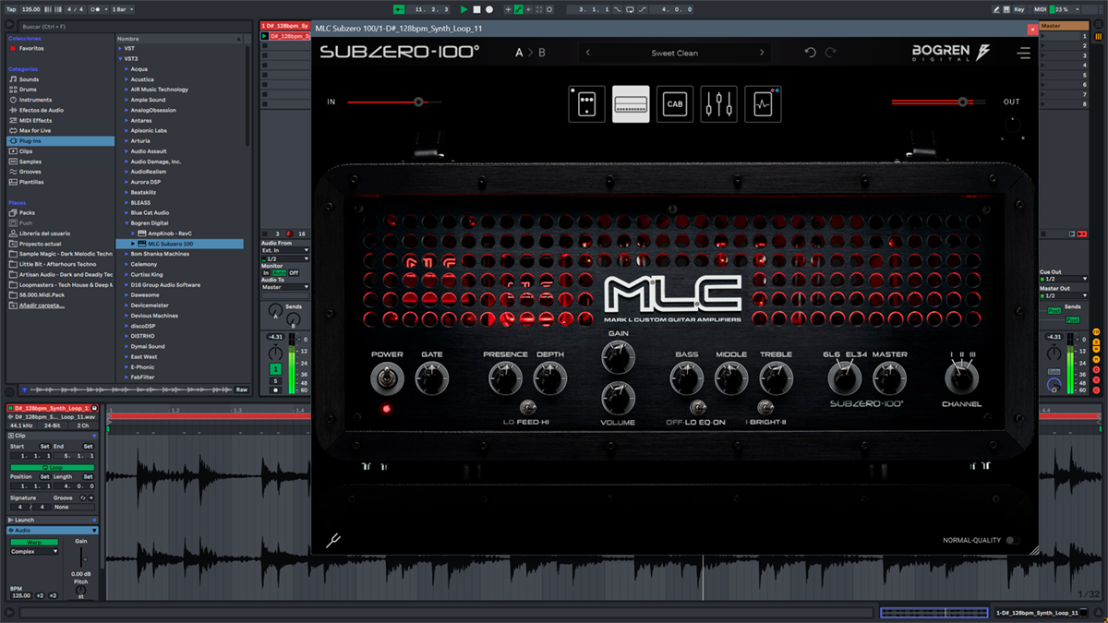
Task: Click Añadir carpeta link
Action: pos(42,306)
